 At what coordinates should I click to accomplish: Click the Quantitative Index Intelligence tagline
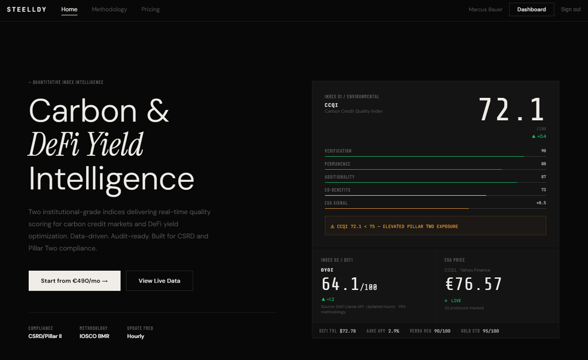pos(66,82)
